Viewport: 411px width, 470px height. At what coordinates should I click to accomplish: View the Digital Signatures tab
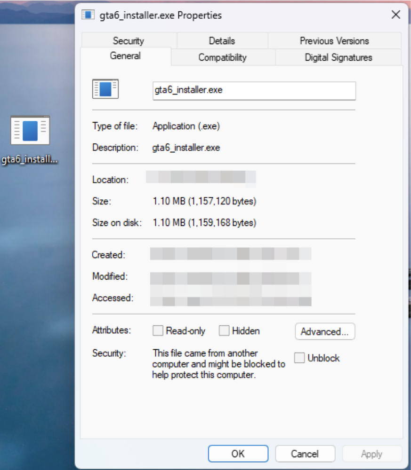point(338,57)
